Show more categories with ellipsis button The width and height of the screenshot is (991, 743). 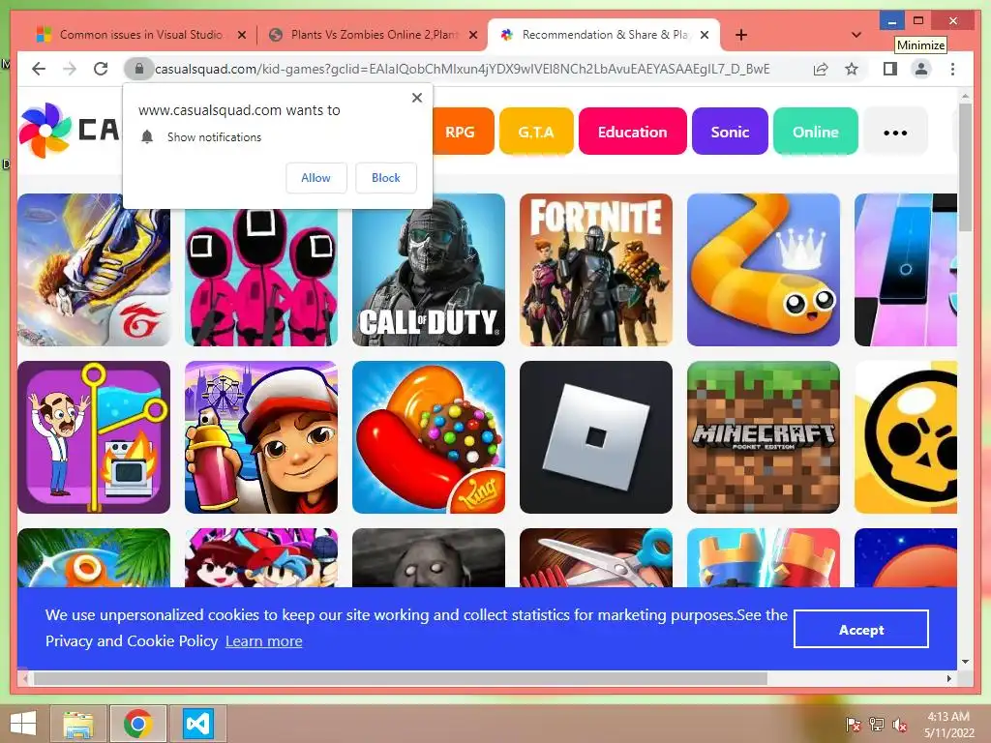[x=895, y=132]
